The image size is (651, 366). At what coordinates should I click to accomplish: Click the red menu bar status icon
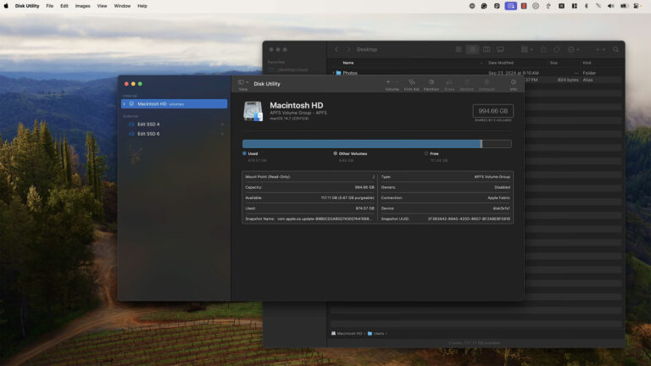(524, 6)
